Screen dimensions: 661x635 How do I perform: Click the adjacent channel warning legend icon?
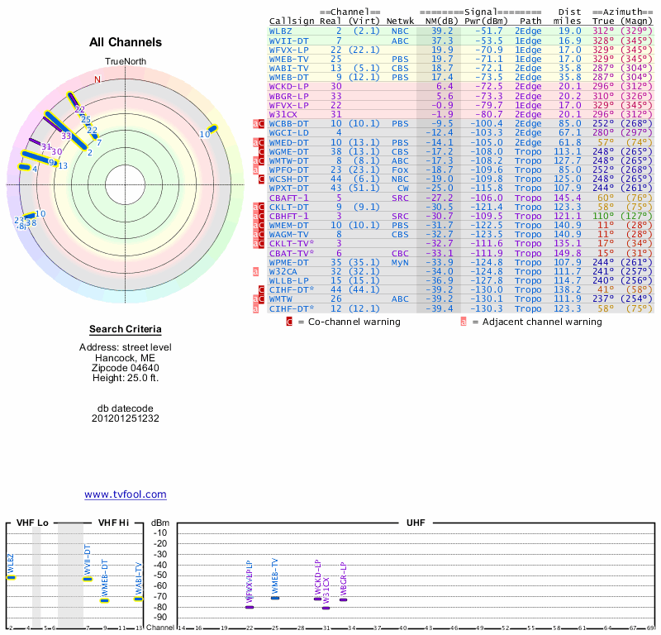pos(464,322)
